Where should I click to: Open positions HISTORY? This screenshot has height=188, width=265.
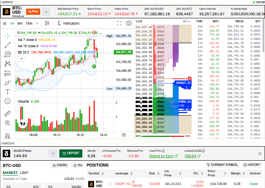tap(252, 165)
